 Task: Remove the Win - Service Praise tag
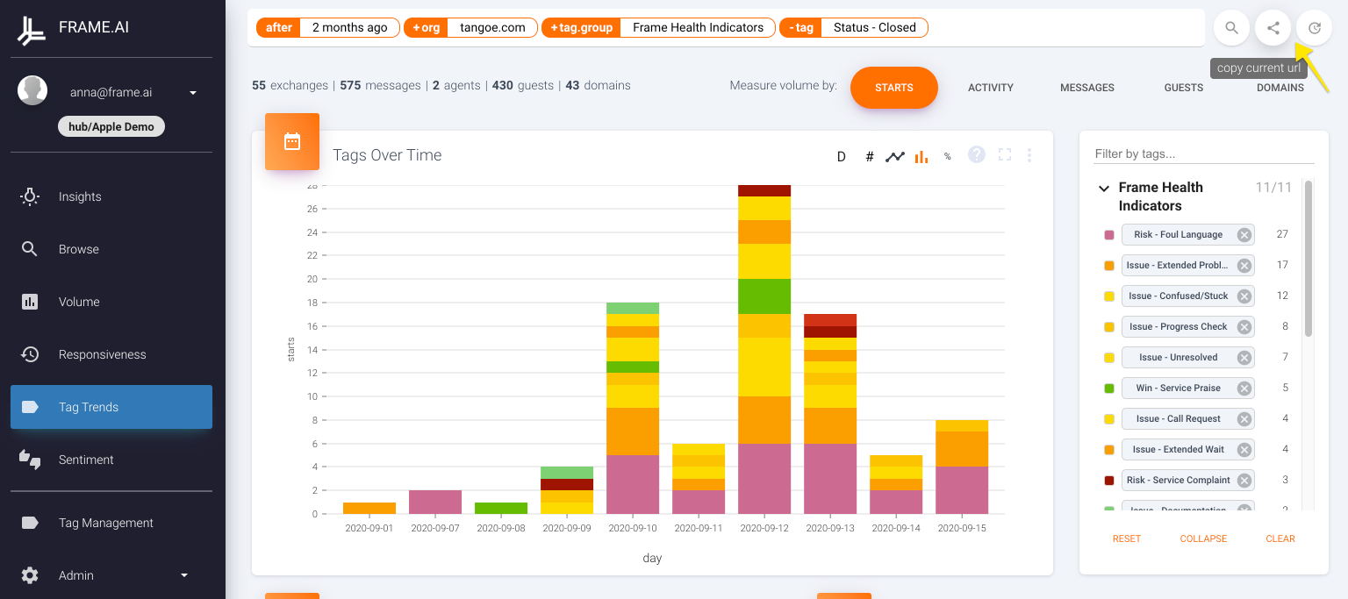coord(1244,389)
